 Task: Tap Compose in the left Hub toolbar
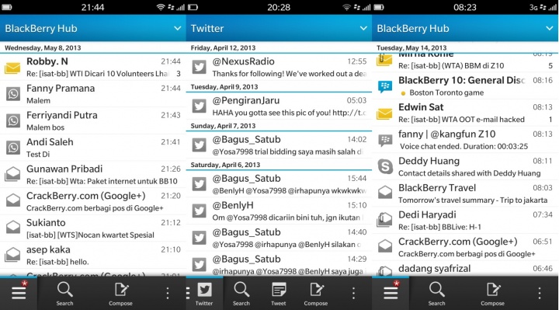tap(121, 294)
